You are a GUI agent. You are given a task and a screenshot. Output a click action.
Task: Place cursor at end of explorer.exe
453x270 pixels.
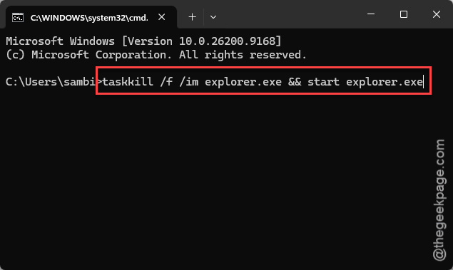pyautogui.click(x=423, y=82)
